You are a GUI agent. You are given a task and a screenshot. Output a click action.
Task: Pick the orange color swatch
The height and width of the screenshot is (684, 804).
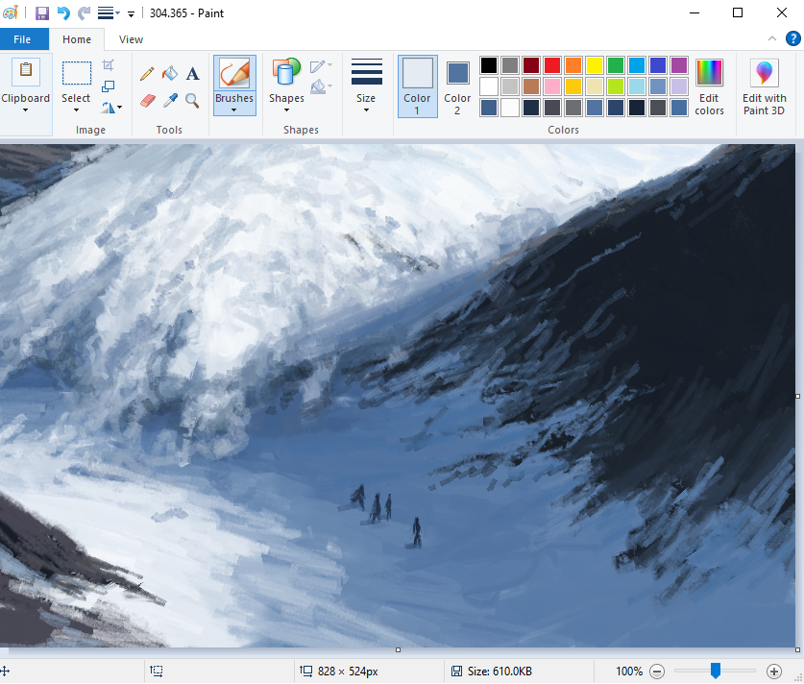pos(573,65)
